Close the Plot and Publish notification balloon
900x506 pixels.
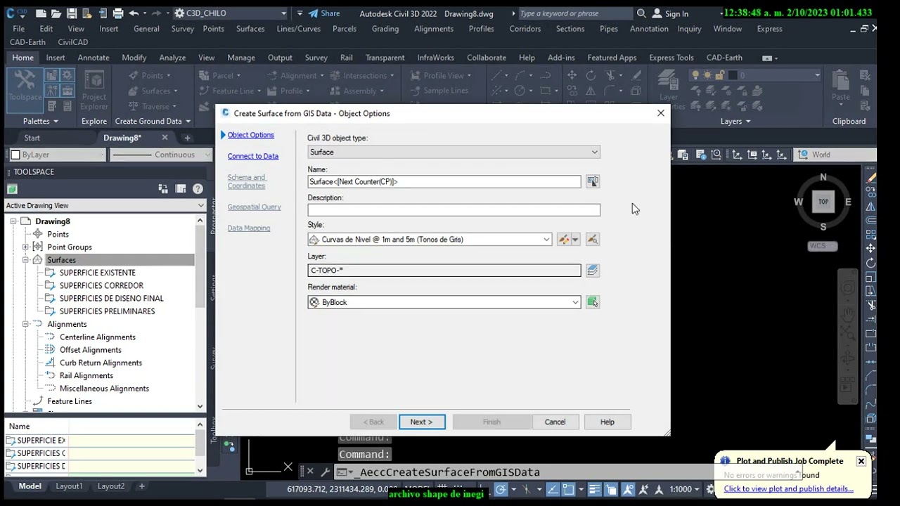(861, 461)
